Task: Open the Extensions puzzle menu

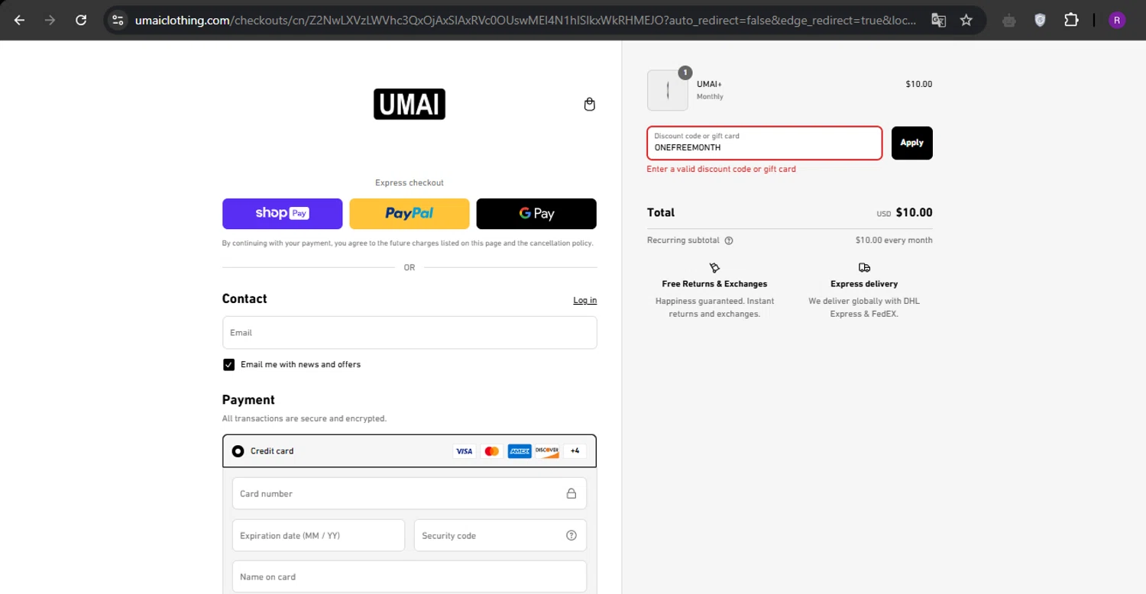Action: pos(1071,21)
